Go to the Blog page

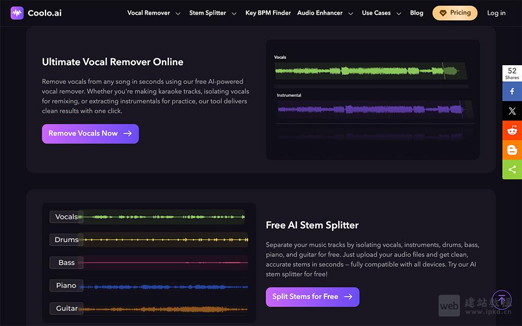tap(417, 13)
